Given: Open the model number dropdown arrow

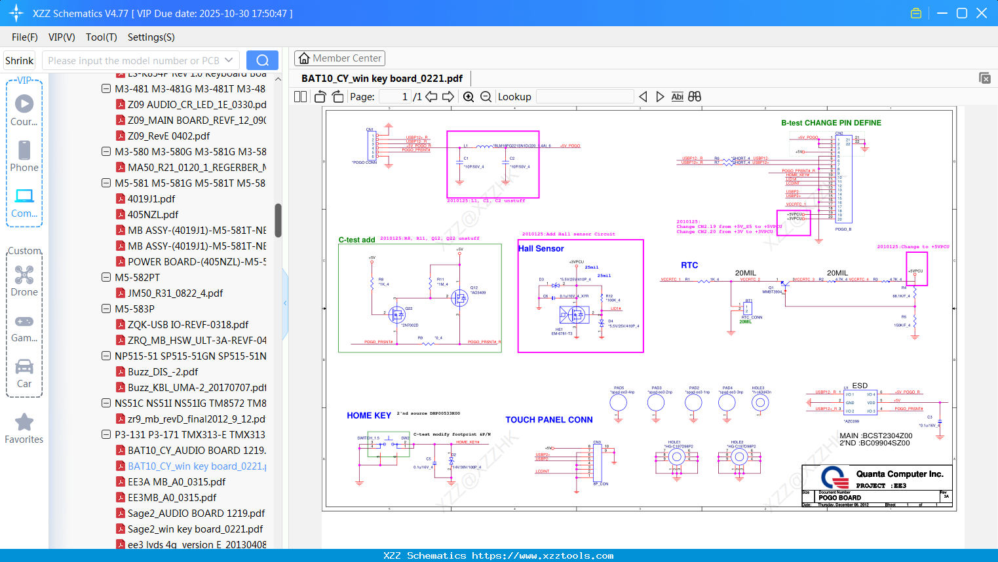Looking at the screenshot, I should (x=229, y=60).
